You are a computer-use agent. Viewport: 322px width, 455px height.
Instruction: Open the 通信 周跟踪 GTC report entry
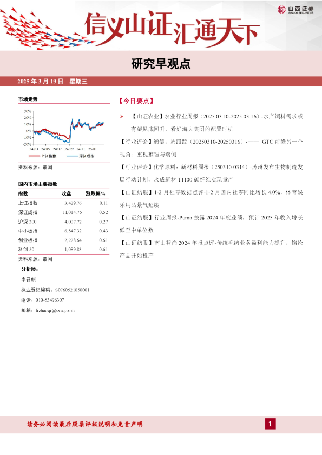tap(211, 148)
